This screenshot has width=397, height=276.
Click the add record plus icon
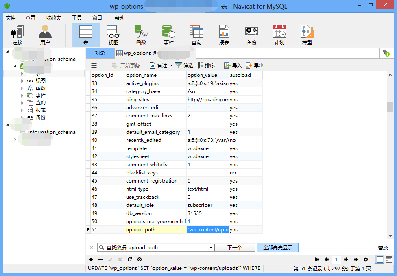[x=91, y=259]
